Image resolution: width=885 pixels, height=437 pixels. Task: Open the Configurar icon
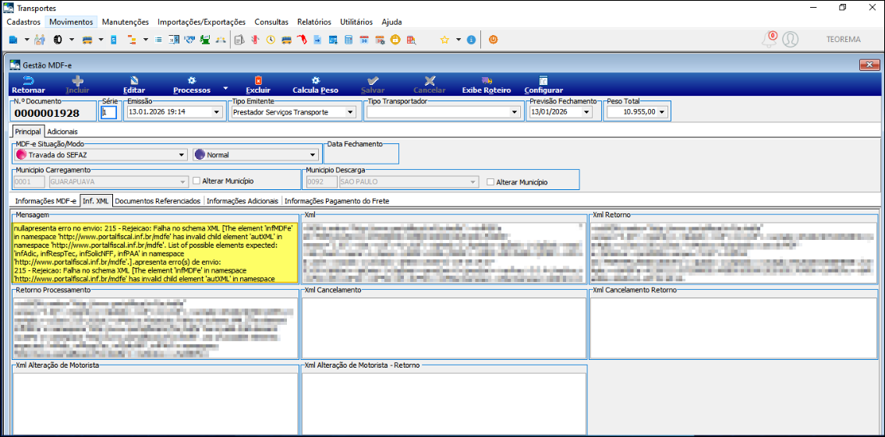coord(543,80)
